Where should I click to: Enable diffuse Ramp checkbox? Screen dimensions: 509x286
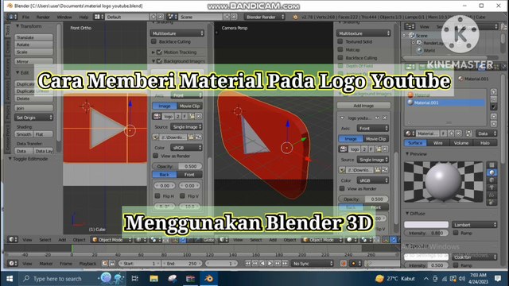(456, 233)
